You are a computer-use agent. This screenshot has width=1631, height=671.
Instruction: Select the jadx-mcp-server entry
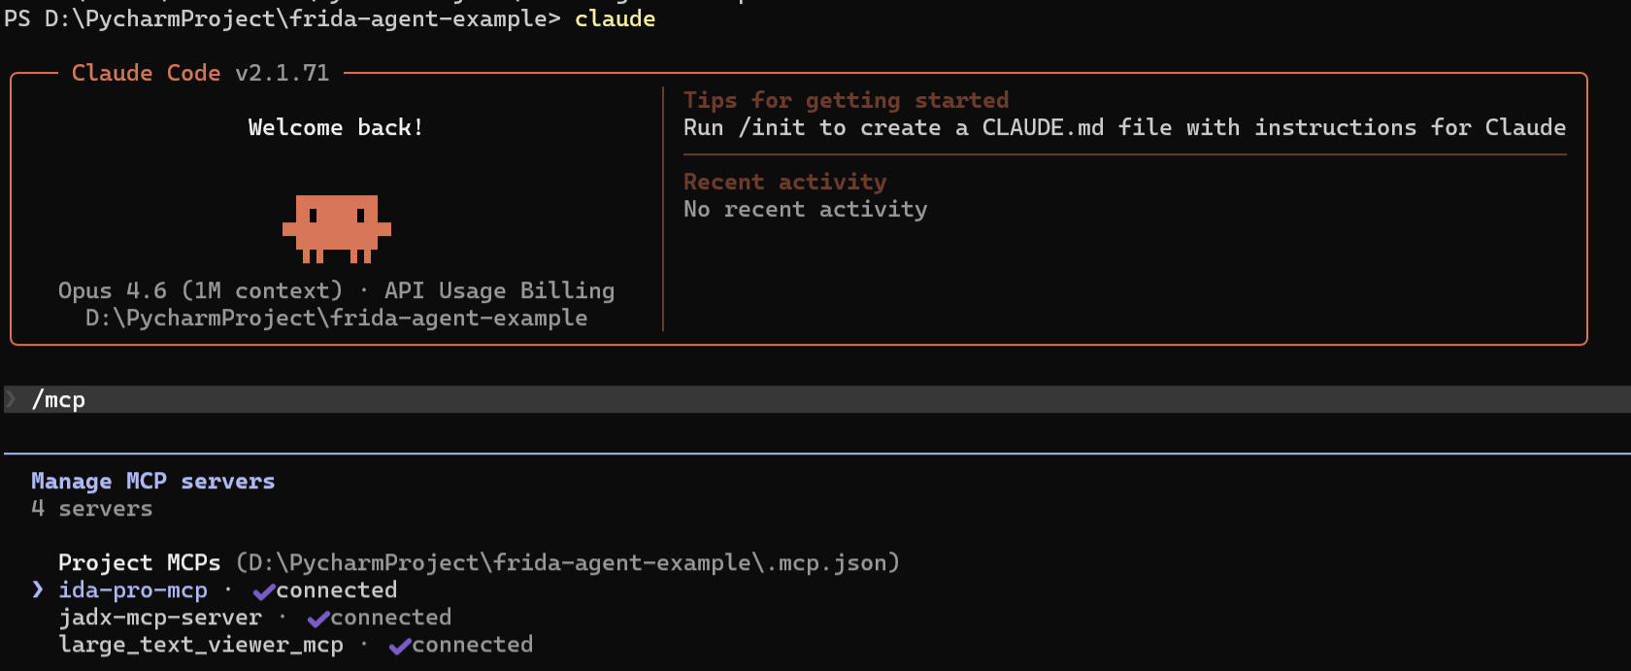[160, 618]
